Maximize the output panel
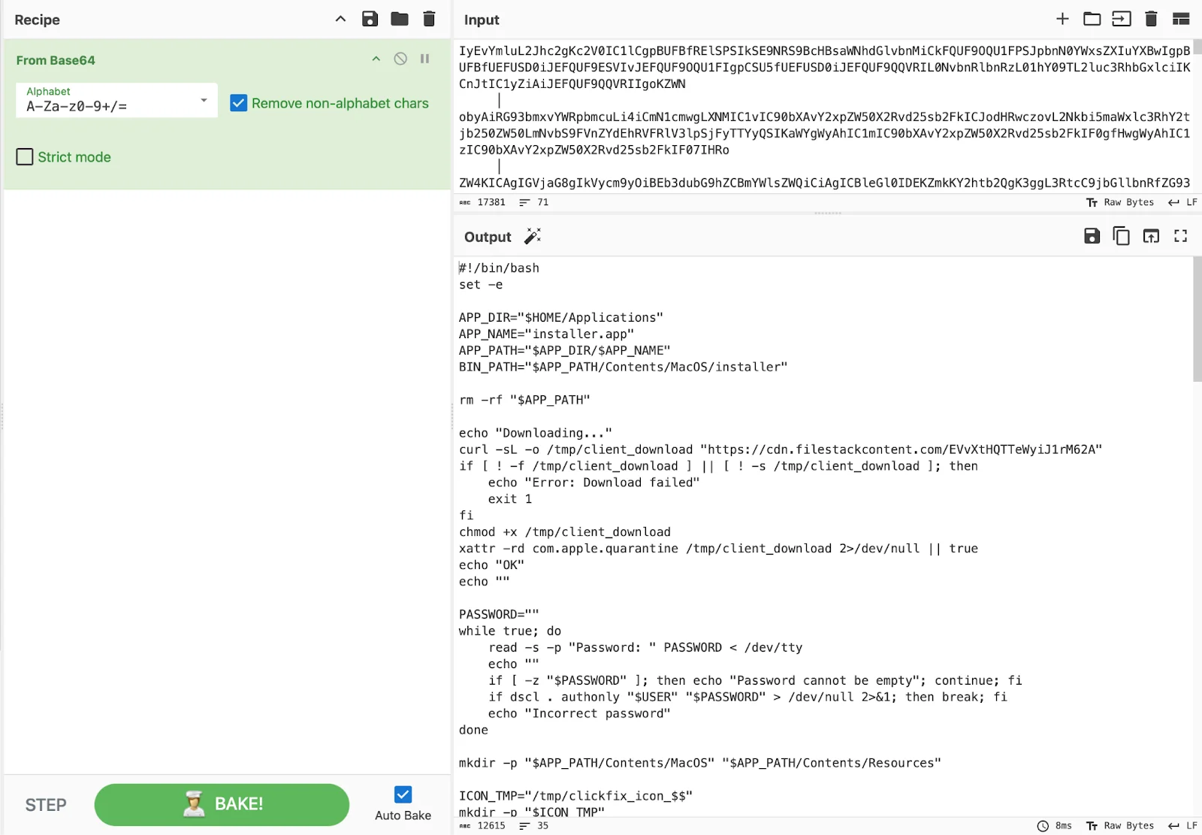Screen dimensions: 1202x835 (1180, 235)
